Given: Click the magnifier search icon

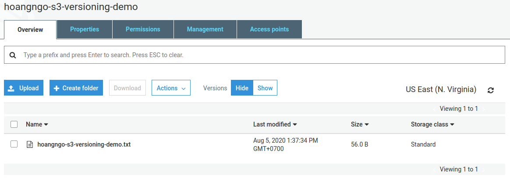Looking at the screenshot, I should 13,55.
